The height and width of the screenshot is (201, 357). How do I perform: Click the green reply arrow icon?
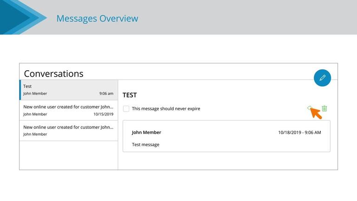point(310,108)
